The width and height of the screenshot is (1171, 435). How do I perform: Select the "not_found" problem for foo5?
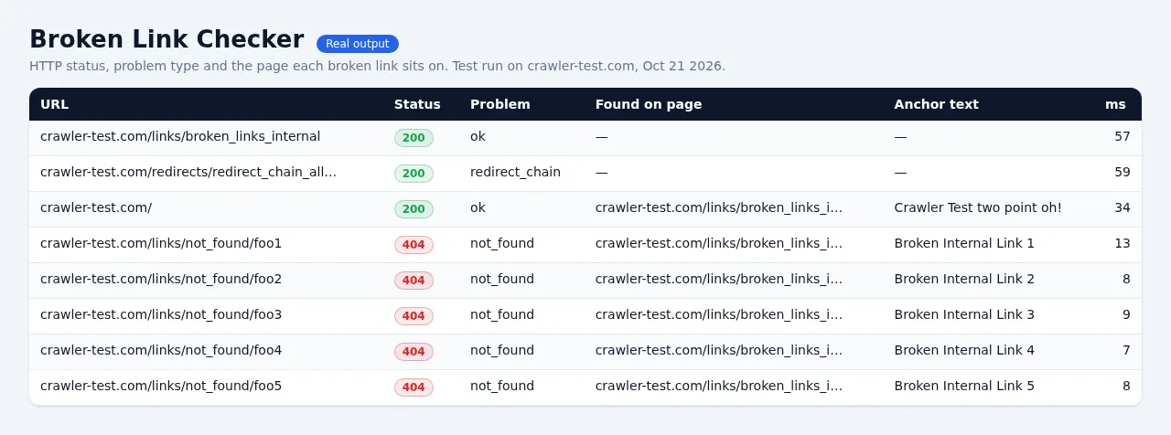502,386
